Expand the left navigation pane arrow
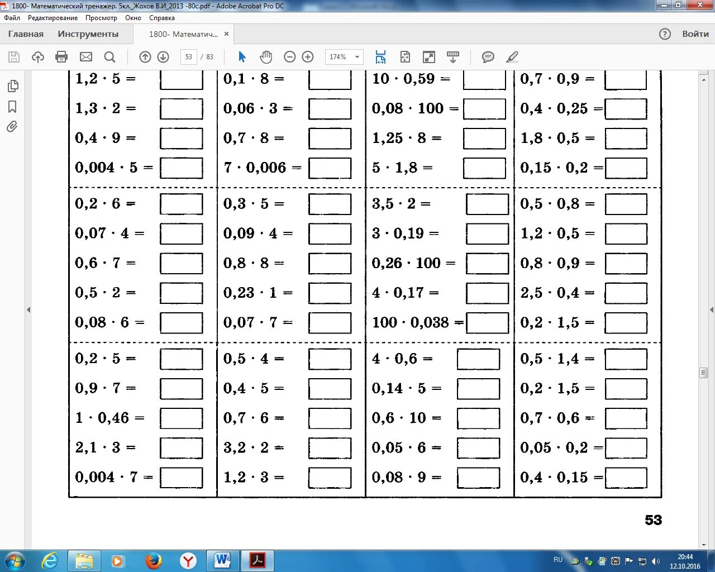The width and height of the screenshot is (715, 572). coord(28,309)
